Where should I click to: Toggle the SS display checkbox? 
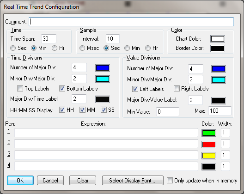(x=104, y=110)
